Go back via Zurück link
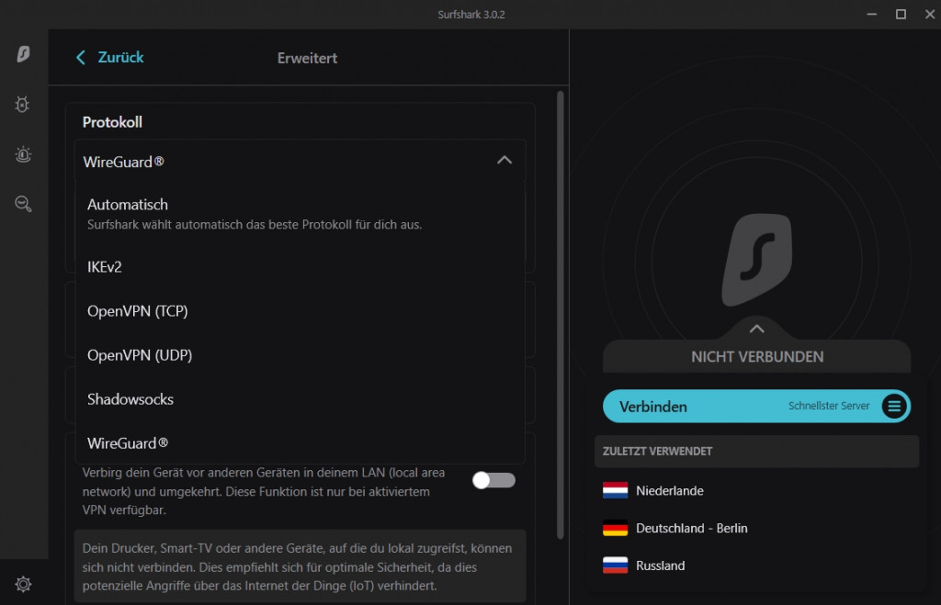 coord(120,58)
